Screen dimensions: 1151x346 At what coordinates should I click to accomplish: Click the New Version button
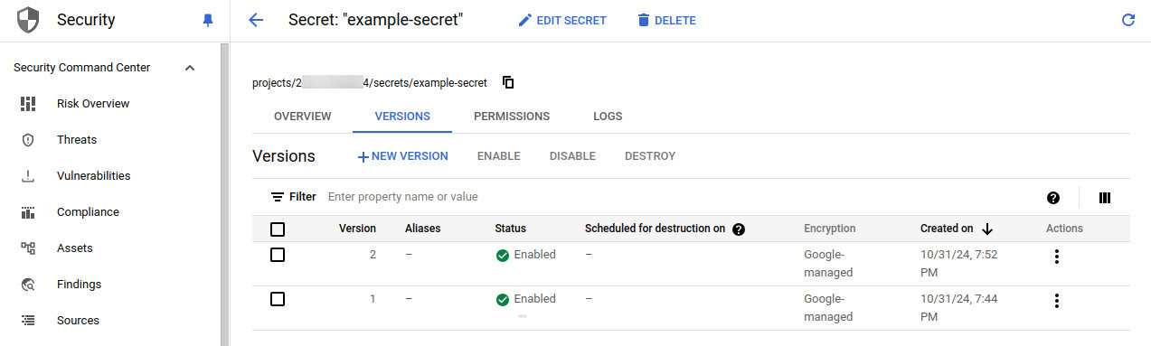click(402, 156)
